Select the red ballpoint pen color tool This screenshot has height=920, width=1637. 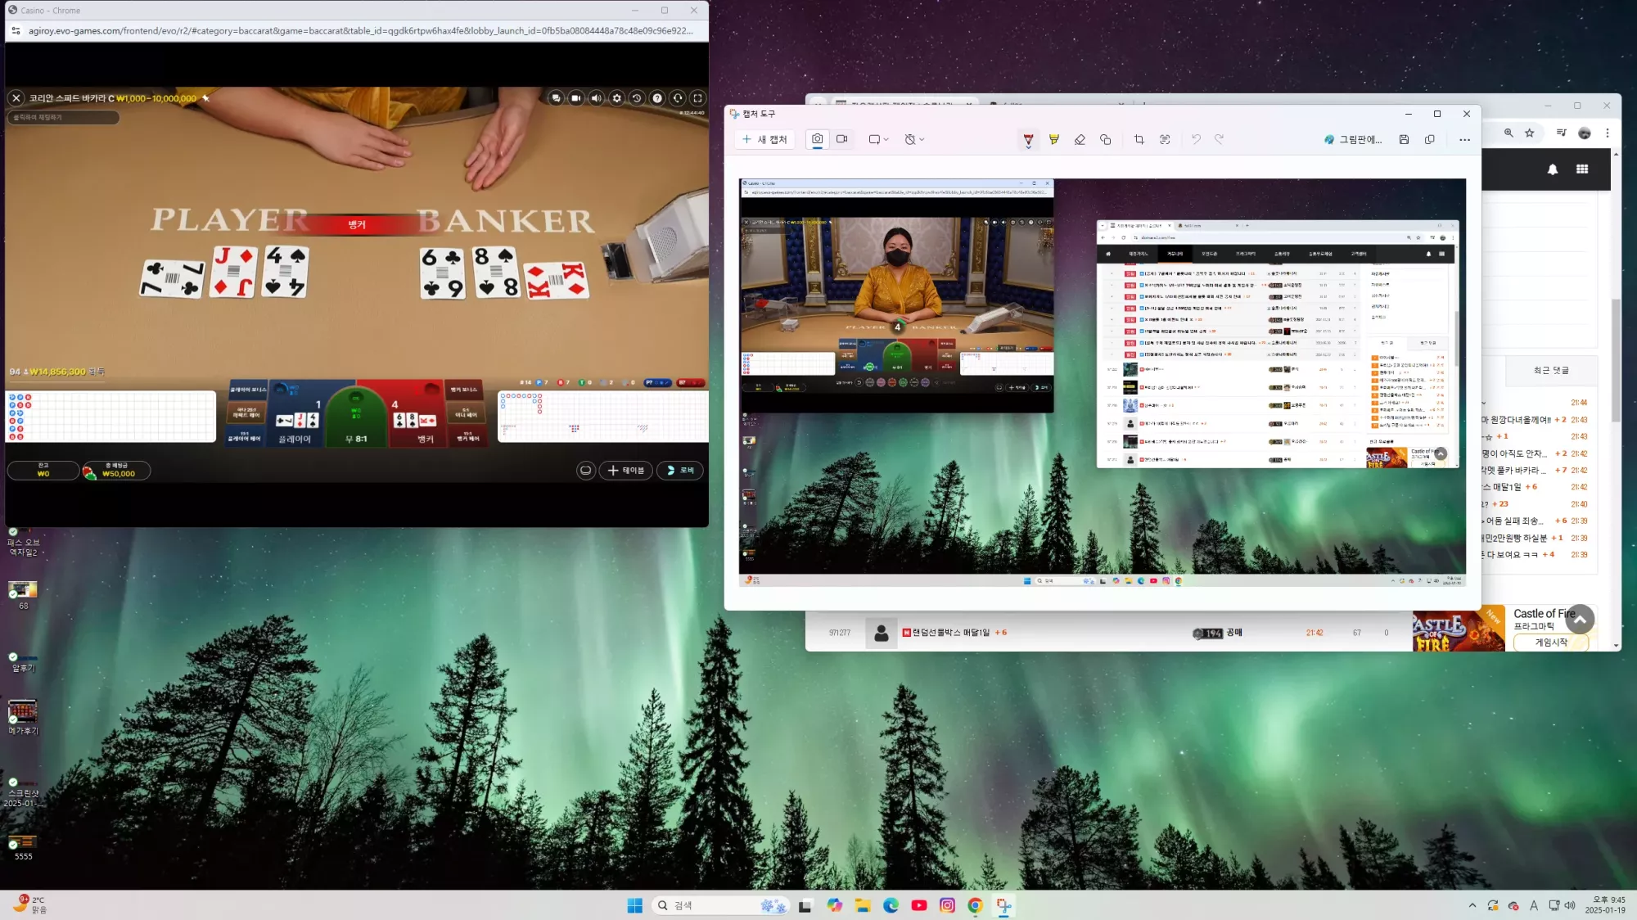1028,140
